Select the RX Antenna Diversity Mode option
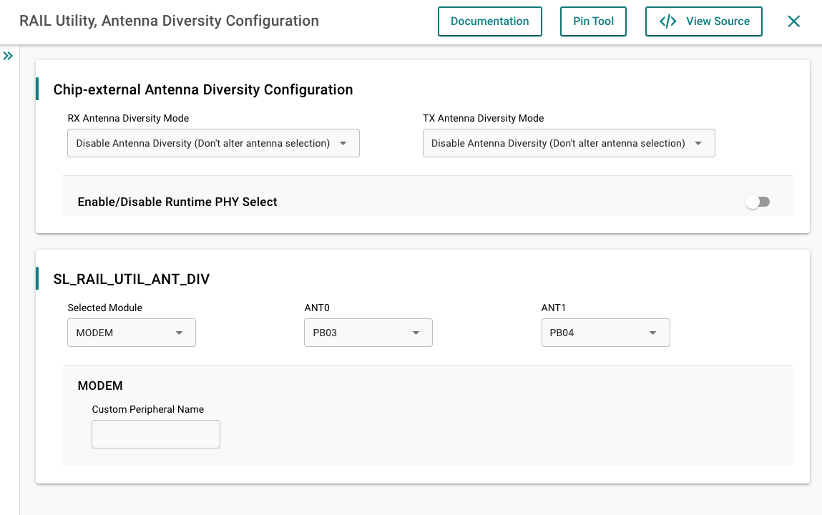 pyautogui.click(x=212, y=143)
